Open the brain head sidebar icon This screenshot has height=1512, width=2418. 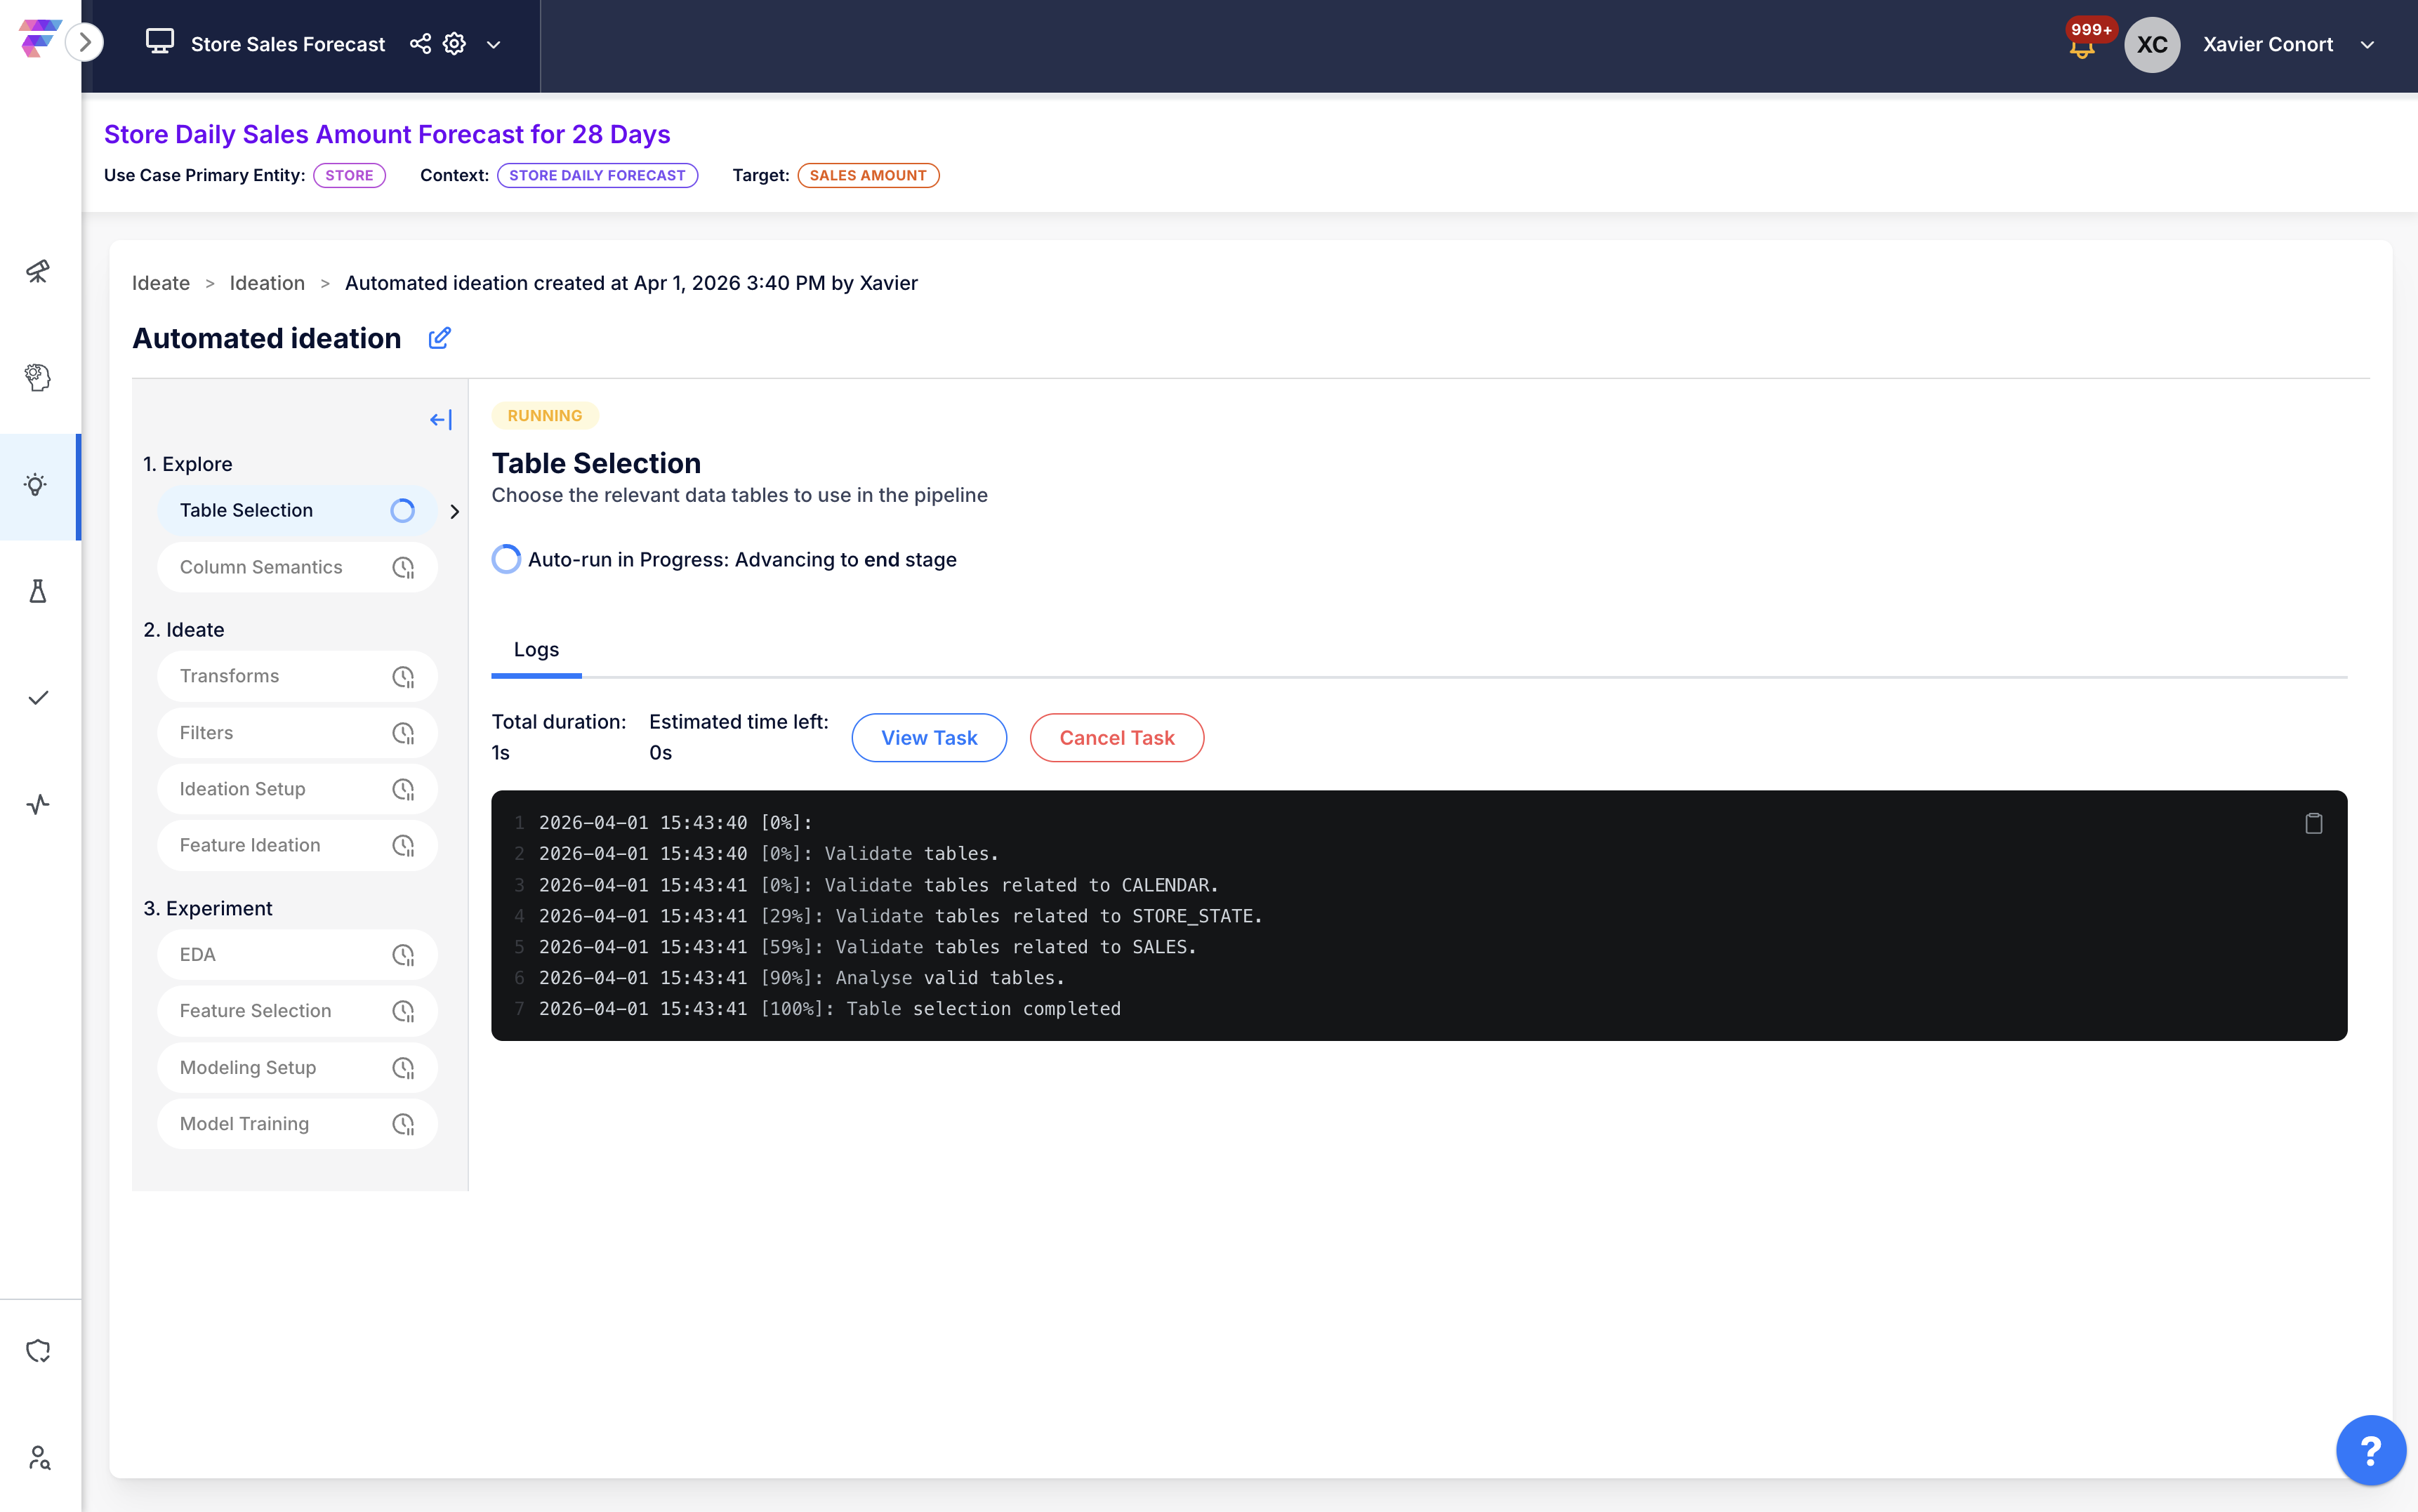tap(38, 378)
